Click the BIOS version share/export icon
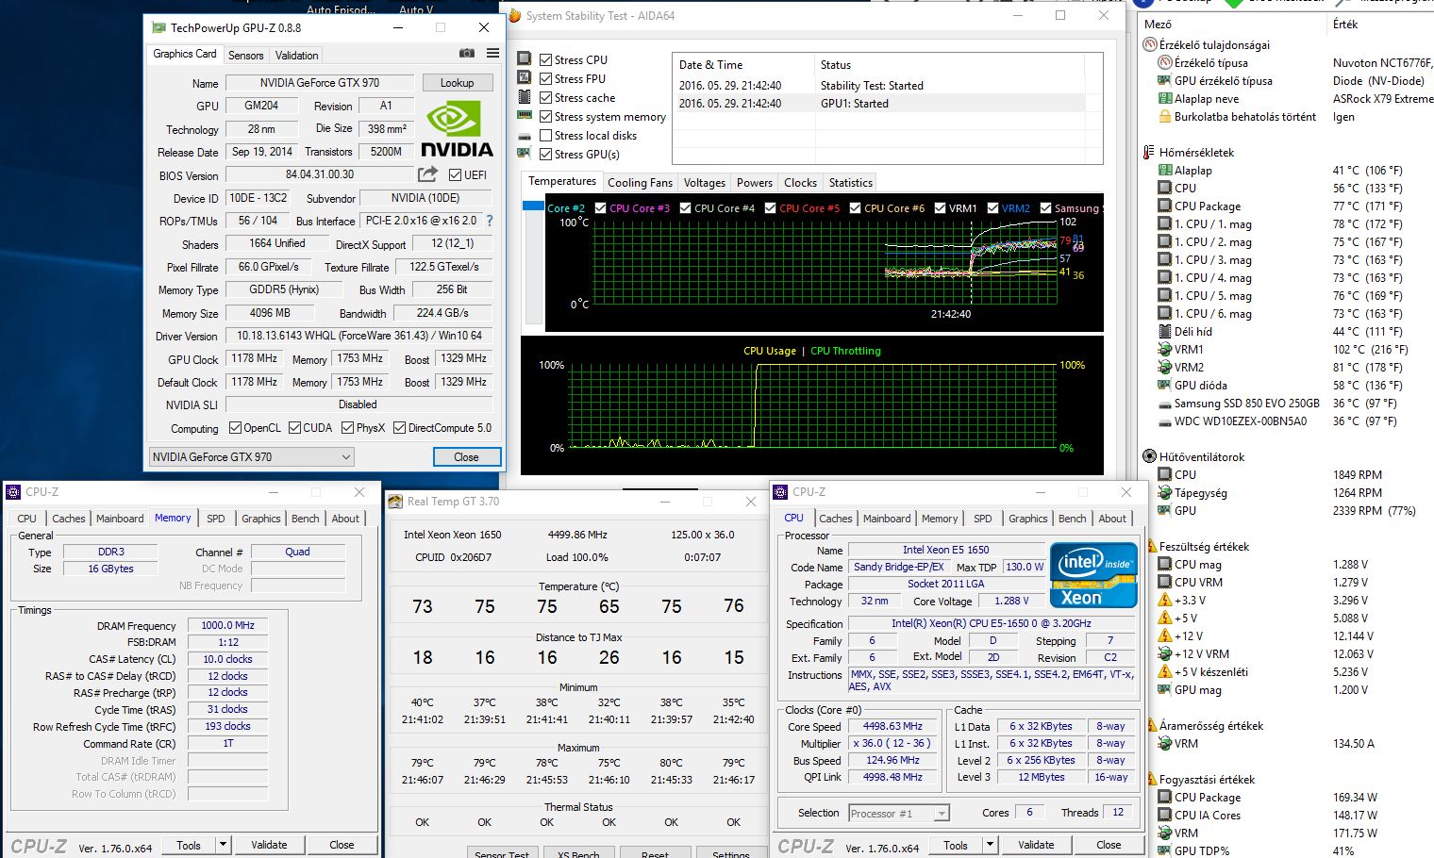 tap(427, 174)
